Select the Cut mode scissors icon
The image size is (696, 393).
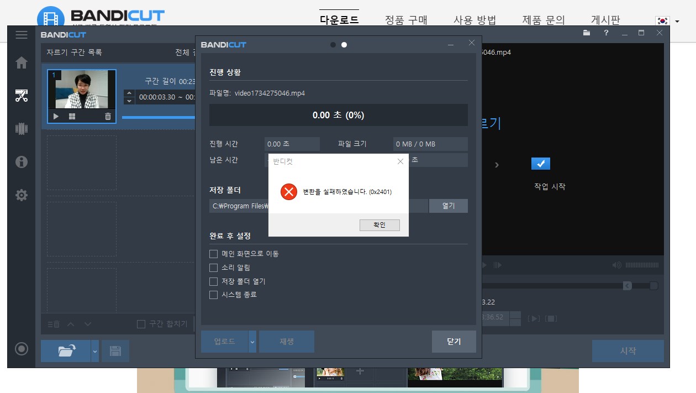click(22, 96)
